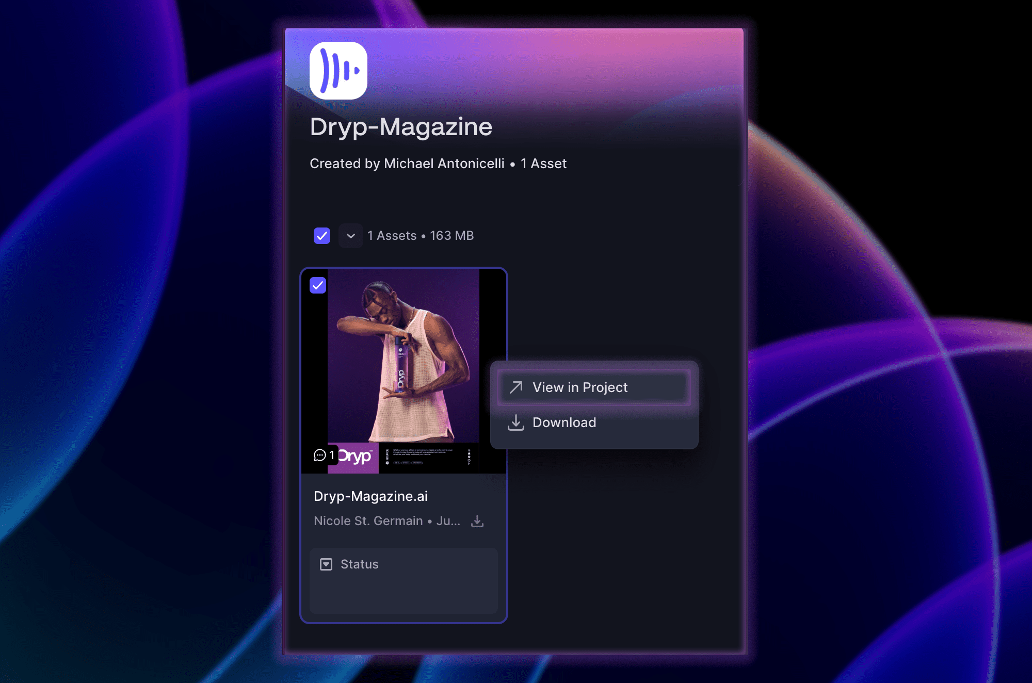1032x683 pixels.
Task: Open the Status dropdown field
Action: click(x=404, y=580)
